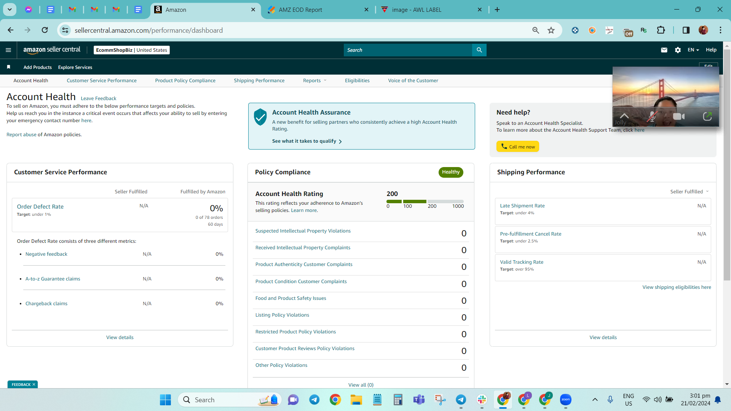Click the Windows taskbar Search box
Screen dimensions: 731x411
tap(230, 400)
